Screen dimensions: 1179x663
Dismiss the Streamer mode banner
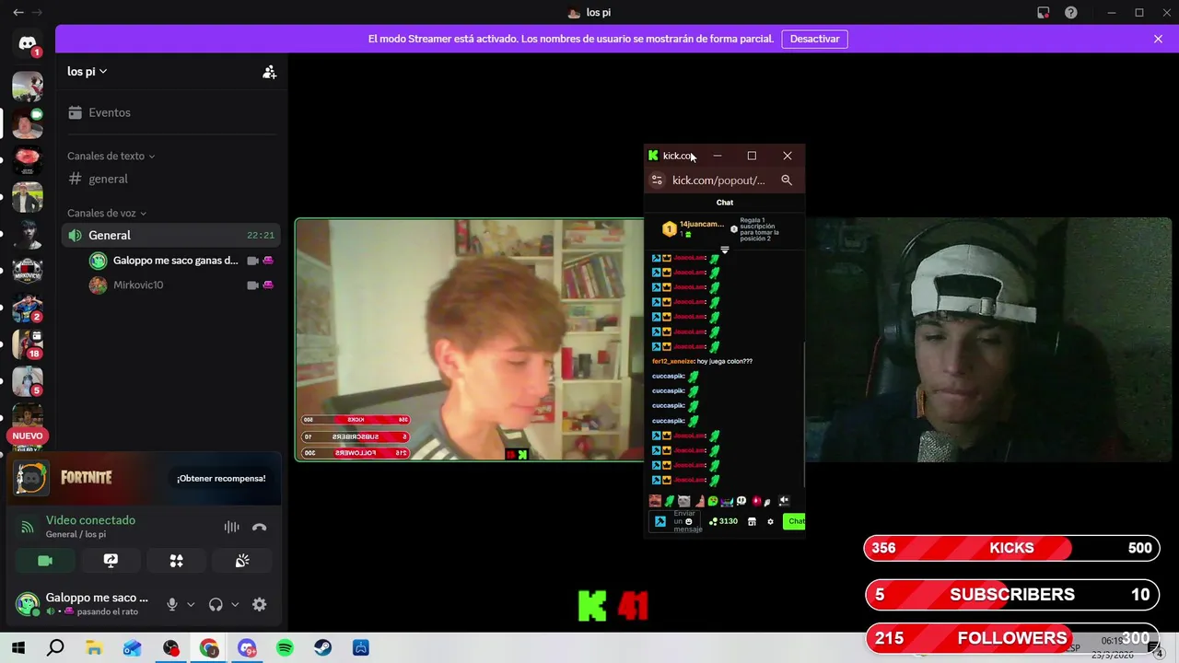[x=1158, y=39]
